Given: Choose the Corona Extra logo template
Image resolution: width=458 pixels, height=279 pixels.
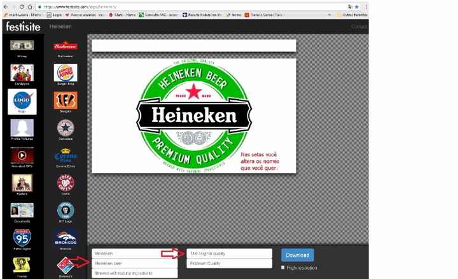Looking at the screenshot, I should [x=66, y=156].
